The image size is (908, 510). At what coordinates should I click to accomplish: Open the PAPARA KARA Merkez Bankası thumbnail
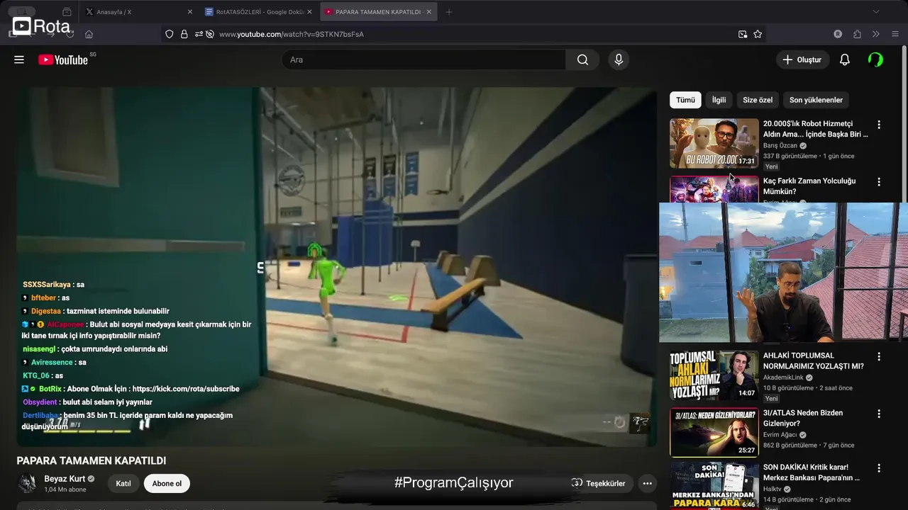[x=714, y=486]
